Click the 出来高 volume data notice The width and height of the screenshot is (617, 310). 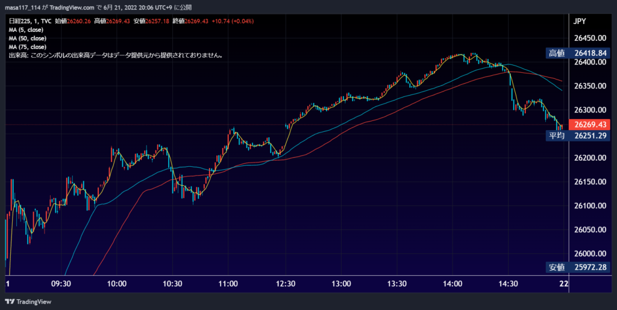pyautogui.click(x=116, y=56)
